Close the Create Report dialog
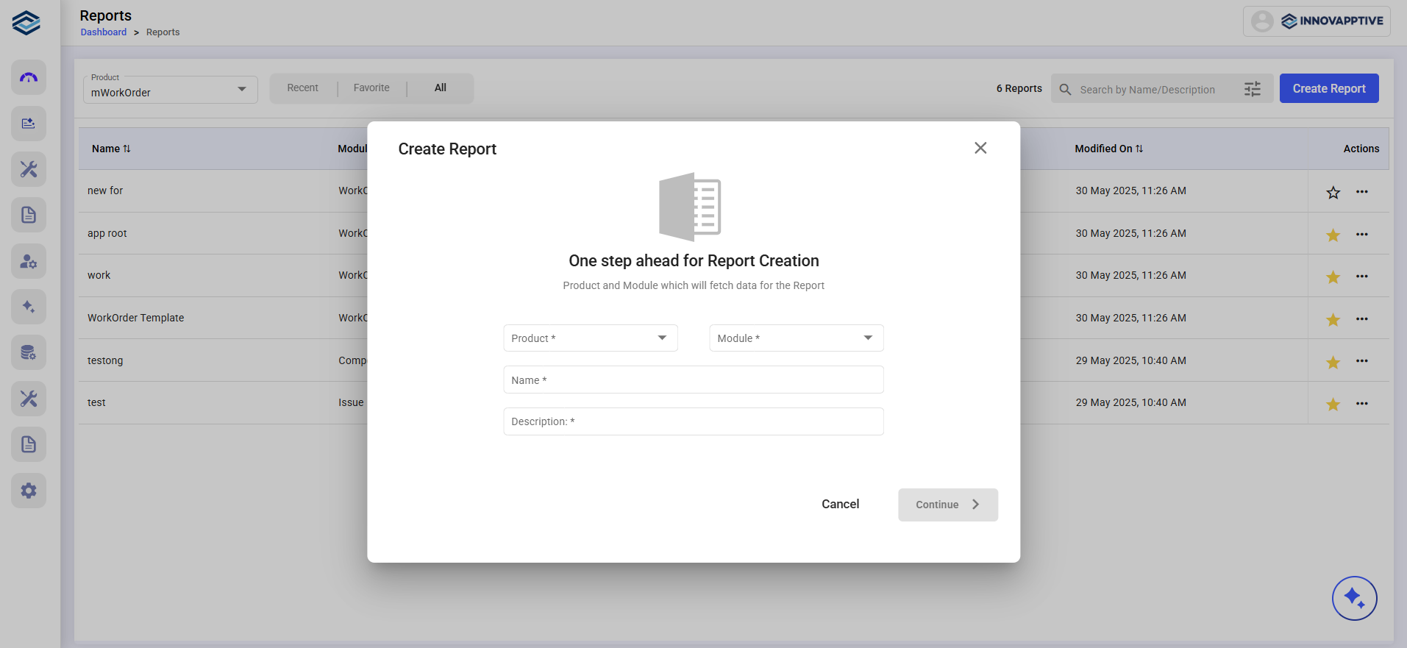 (980, 148)
